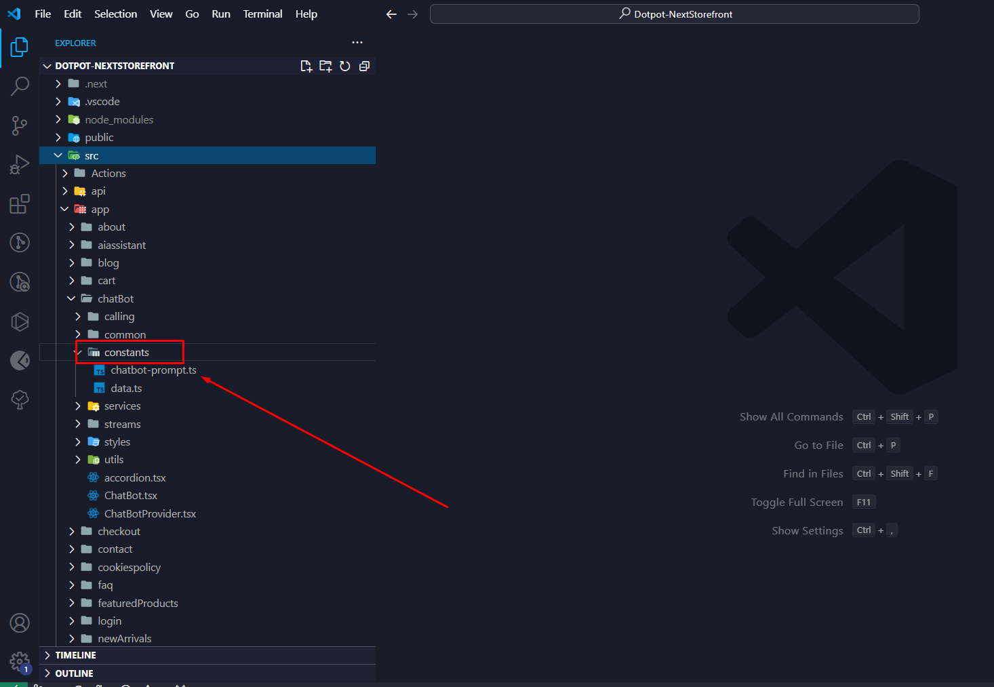
Task: Click the New Folder icon in Explorer header
Action: point(325,66)
